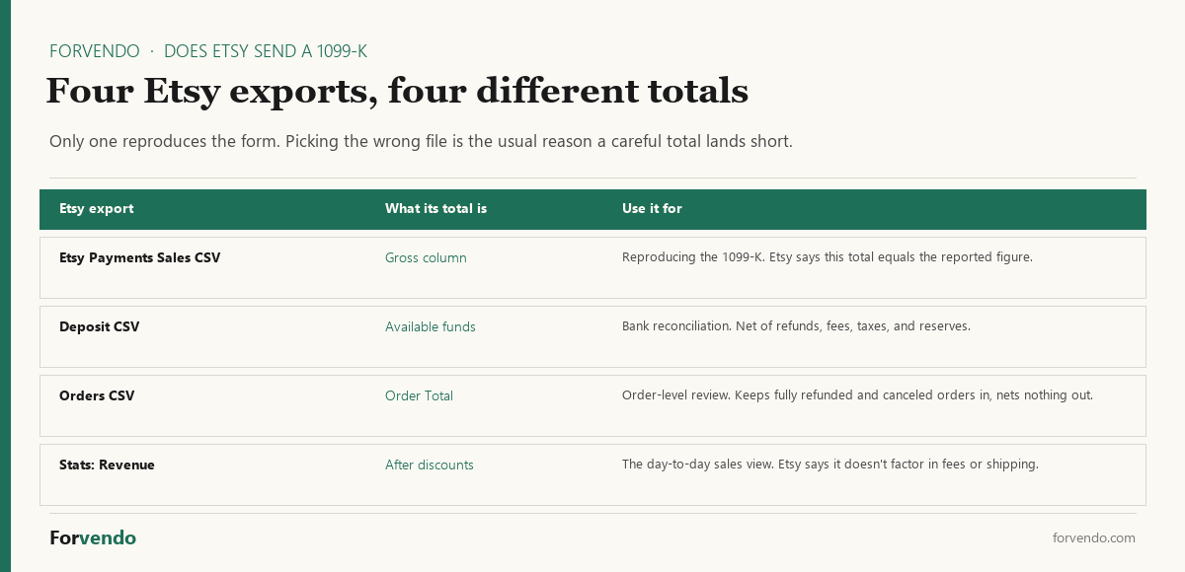Click the Forvendo logo in the footer

pyautogui.click(x=93, y=537)
